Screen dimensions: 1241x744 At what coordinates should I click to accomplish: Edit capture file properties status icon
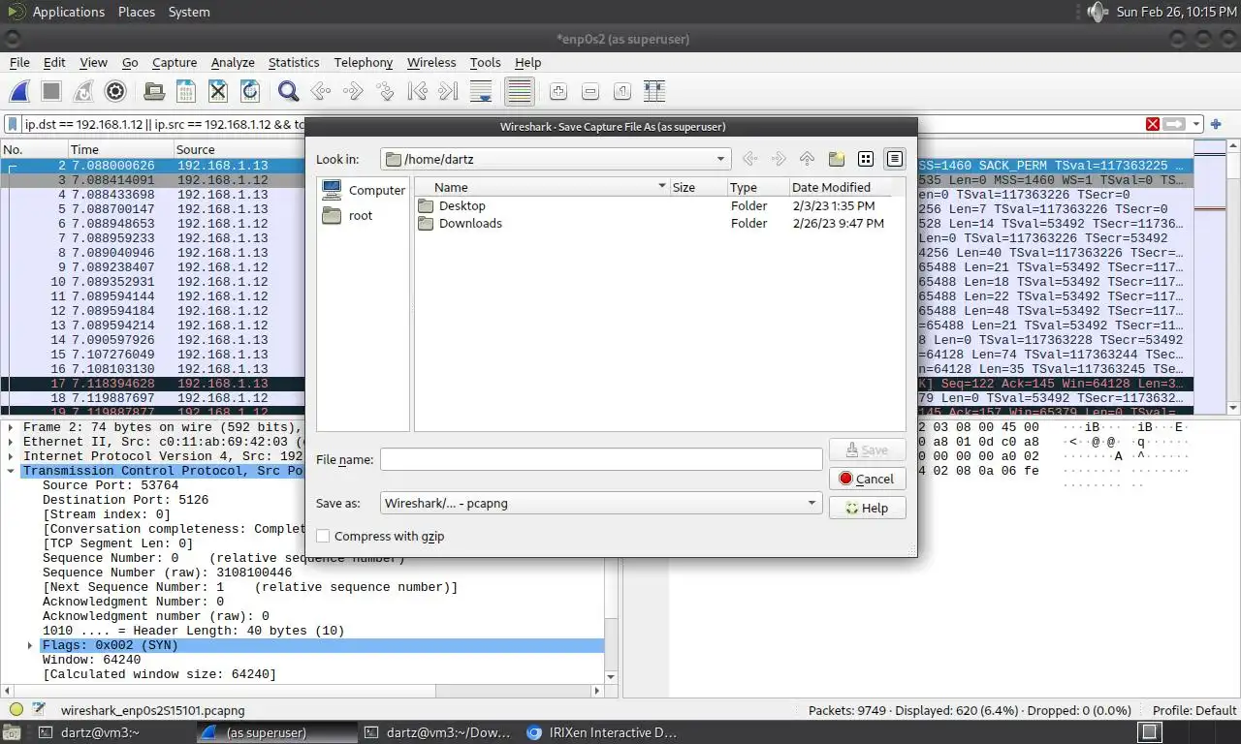click(39, 710)
